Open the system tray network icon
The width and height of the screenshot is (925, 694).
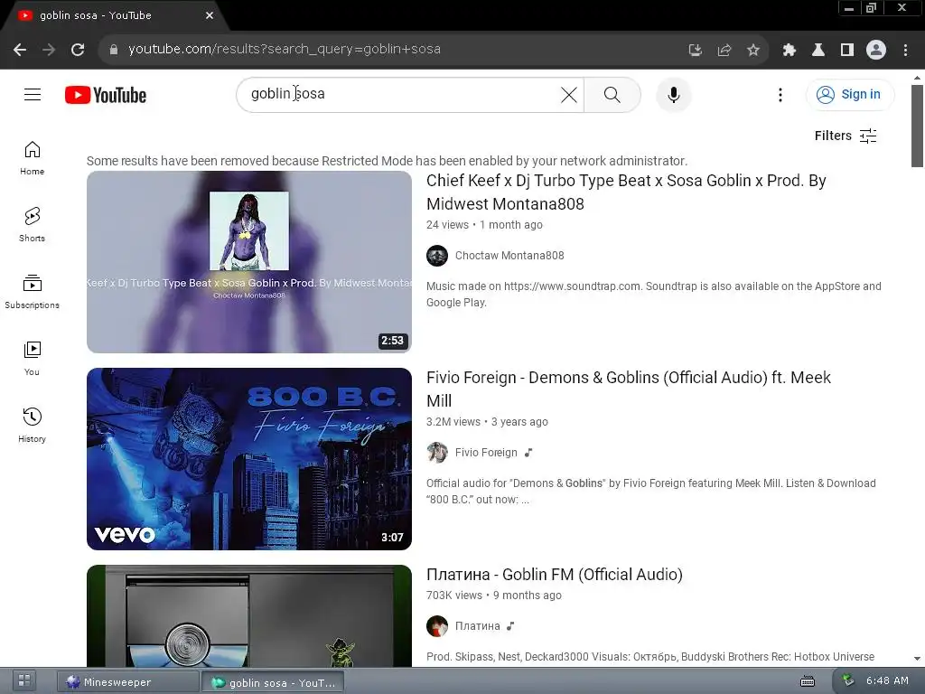847,680
